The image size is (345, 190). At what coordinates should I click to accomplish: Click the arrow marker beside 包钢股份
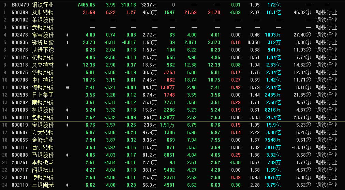click(67, 118)
